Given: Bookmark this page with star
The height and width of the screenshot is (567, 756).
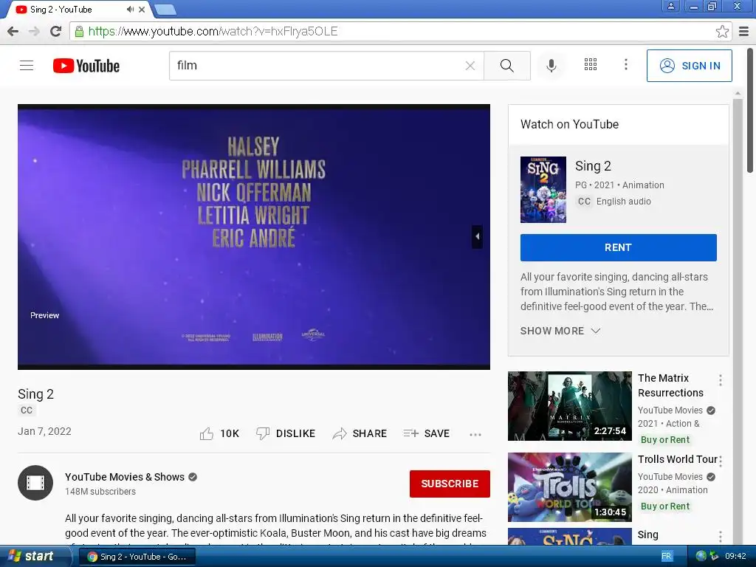Looking at the screenshot, I should click(722, 31).
